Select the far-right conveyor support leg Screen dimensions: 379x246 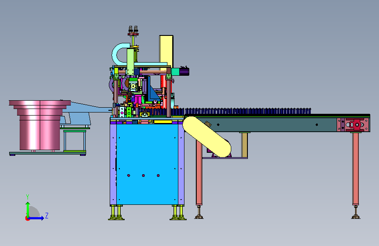point(355,169)
